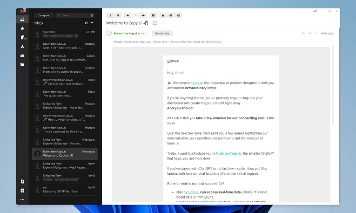The height and width of the screenshot is (213, 356).
Task: Open the Inbox sidebar icon
Action: pyautogui.click(x=22, y=19)
